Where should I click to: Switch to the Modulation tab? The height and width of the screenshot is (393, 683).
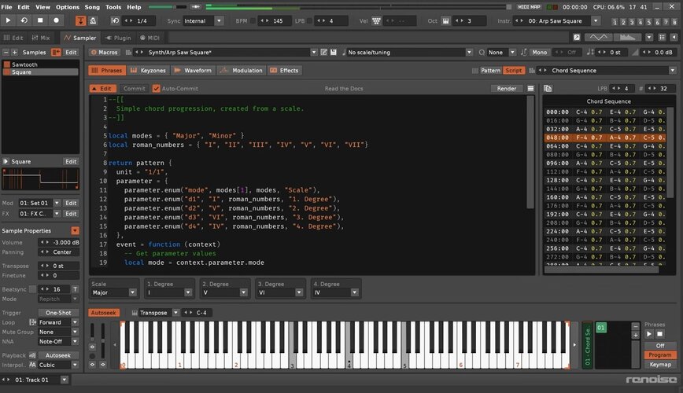coord(242,70)
